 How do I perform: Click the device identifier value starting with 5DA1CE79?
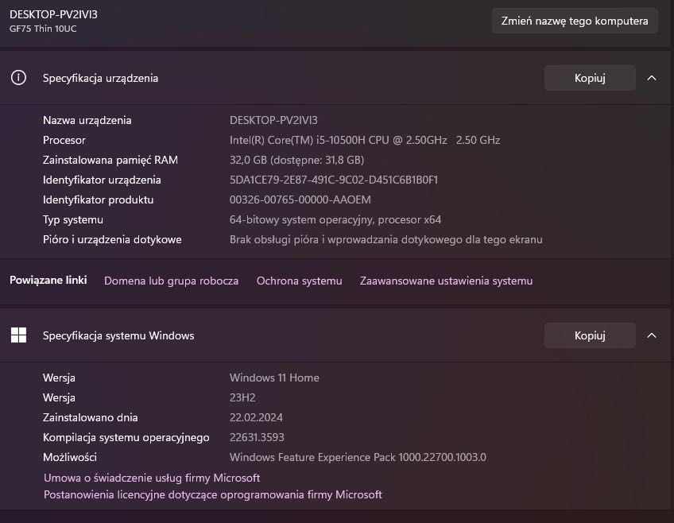pyautogui.click(x=334, y=180)
